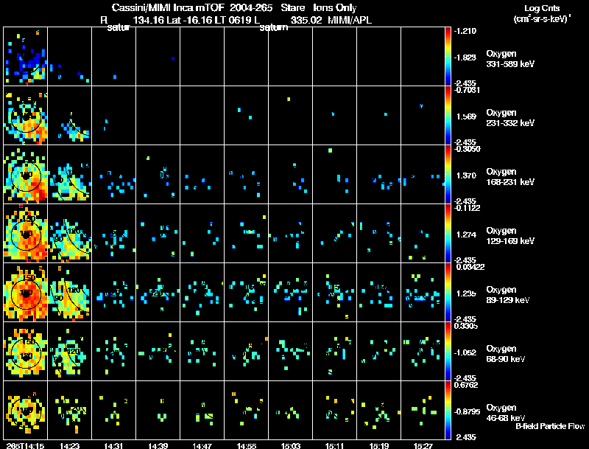Click the color bar for Oxygen 231-332 keV
The width and height of the screenshot is (589, 449).
click(x=448, y=116)
